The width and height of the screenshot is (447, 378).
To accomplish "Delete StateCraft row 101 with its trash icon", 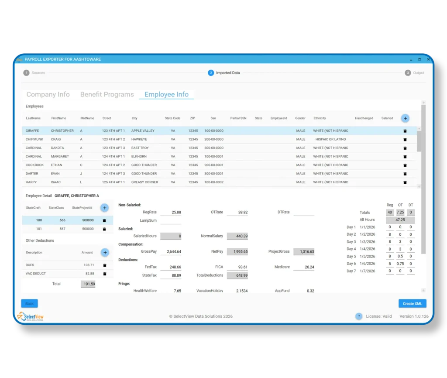I will pyautogui.click(x=104, y=229).
